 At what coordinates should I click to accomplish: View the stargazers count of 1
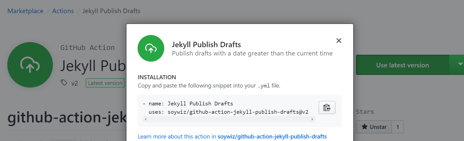tap(397, 127)
